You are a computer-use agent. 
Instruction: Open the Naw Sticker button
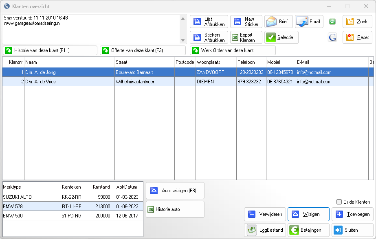pyautogui.click(x=246, y=22)
